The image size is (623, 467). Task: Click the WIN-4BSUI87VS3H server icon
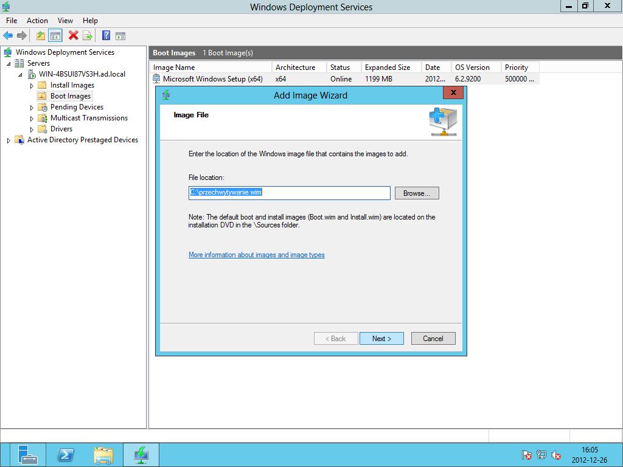click(x=32, y=74)
